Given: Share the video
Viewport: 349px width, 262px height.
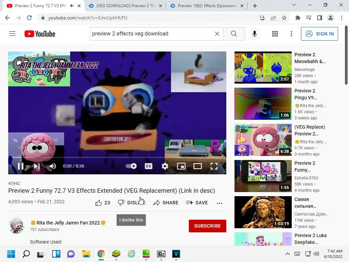Looking at the screenshot, I should click(166, 203).
